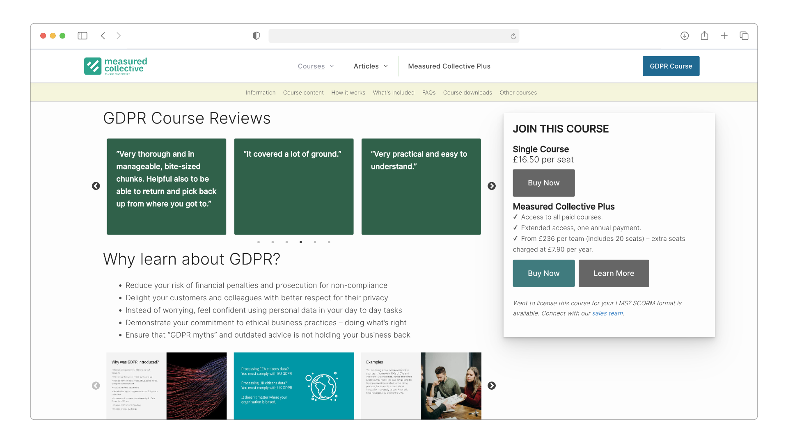Screen dimensions: 788x443
Task: Show tab overview icon
Action: coord(744,36)
